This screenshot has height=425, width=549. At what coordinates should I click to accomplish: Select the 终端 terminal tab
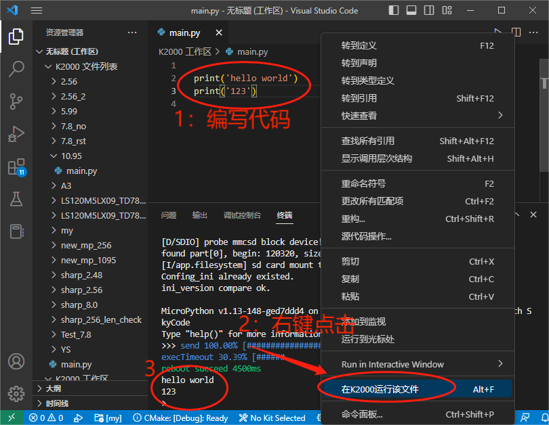[x=285, y=215]
